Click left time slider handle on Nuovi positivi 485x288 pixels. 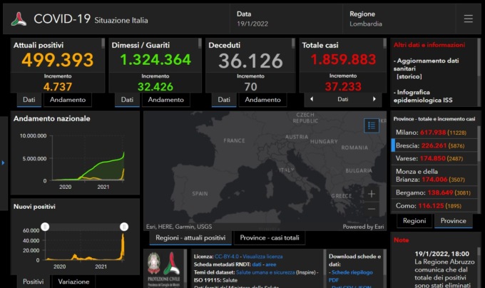pyautogui.click(x=45, y=227)
